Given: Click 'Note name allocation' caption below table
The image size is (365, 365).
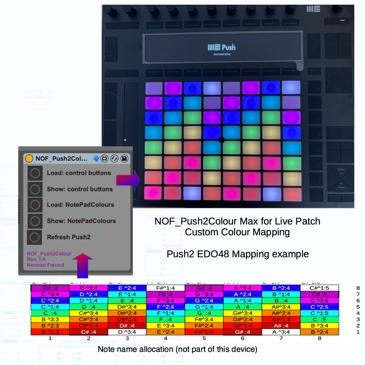Looking at the screenshot, I should click(177, 349).
